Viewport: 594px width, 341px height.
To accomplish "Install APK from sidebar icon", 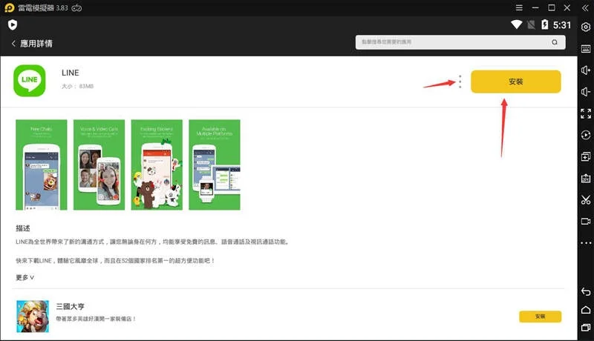I will (x=586, y=178).
